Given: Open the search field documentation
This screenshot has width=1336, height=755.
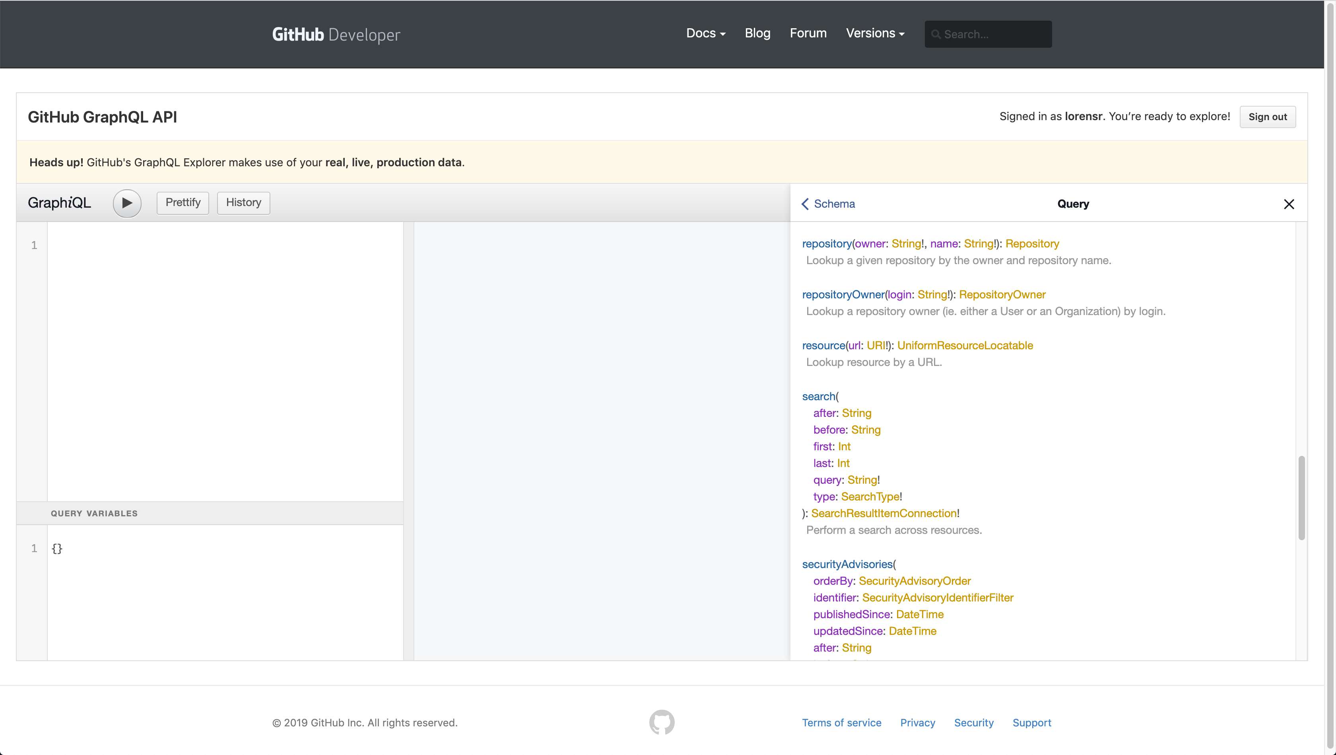Looking at the screenshot, I should click(x=818, y=397).
